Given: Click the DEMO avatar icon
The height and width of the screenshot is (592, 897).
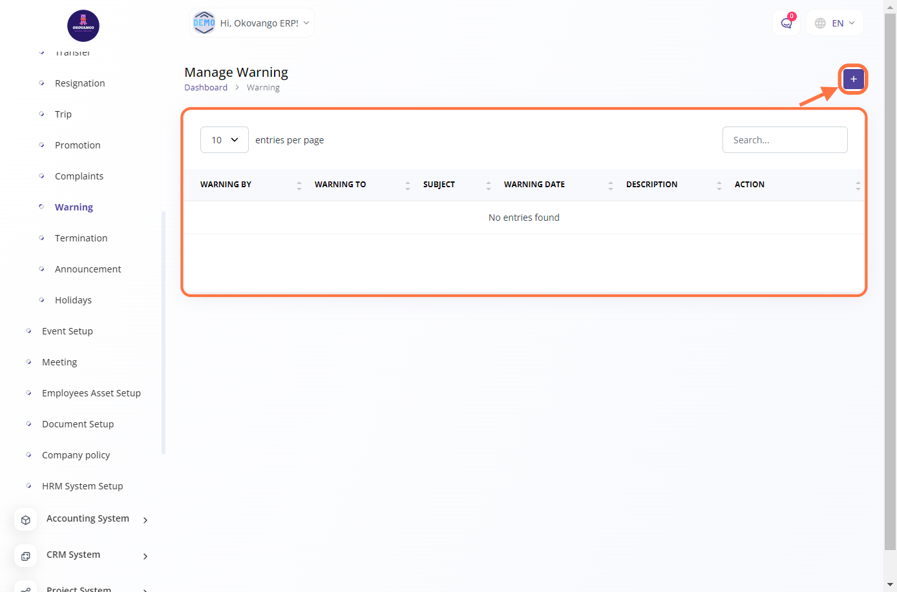Looking at the screenshot, I should pos(204,23).
